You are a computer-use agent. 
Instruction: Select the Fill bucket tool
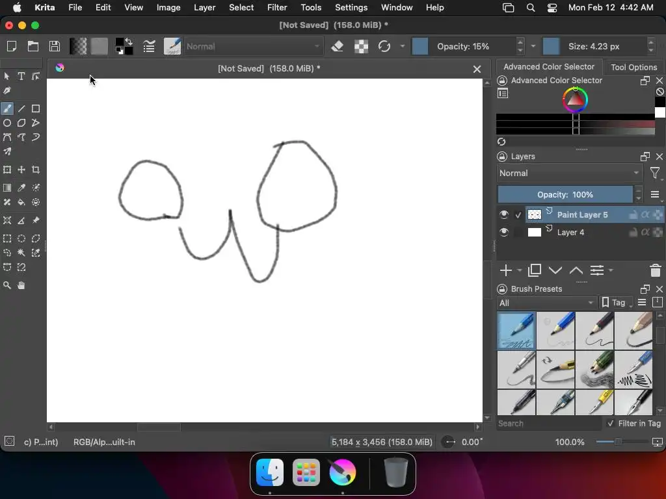21,202
